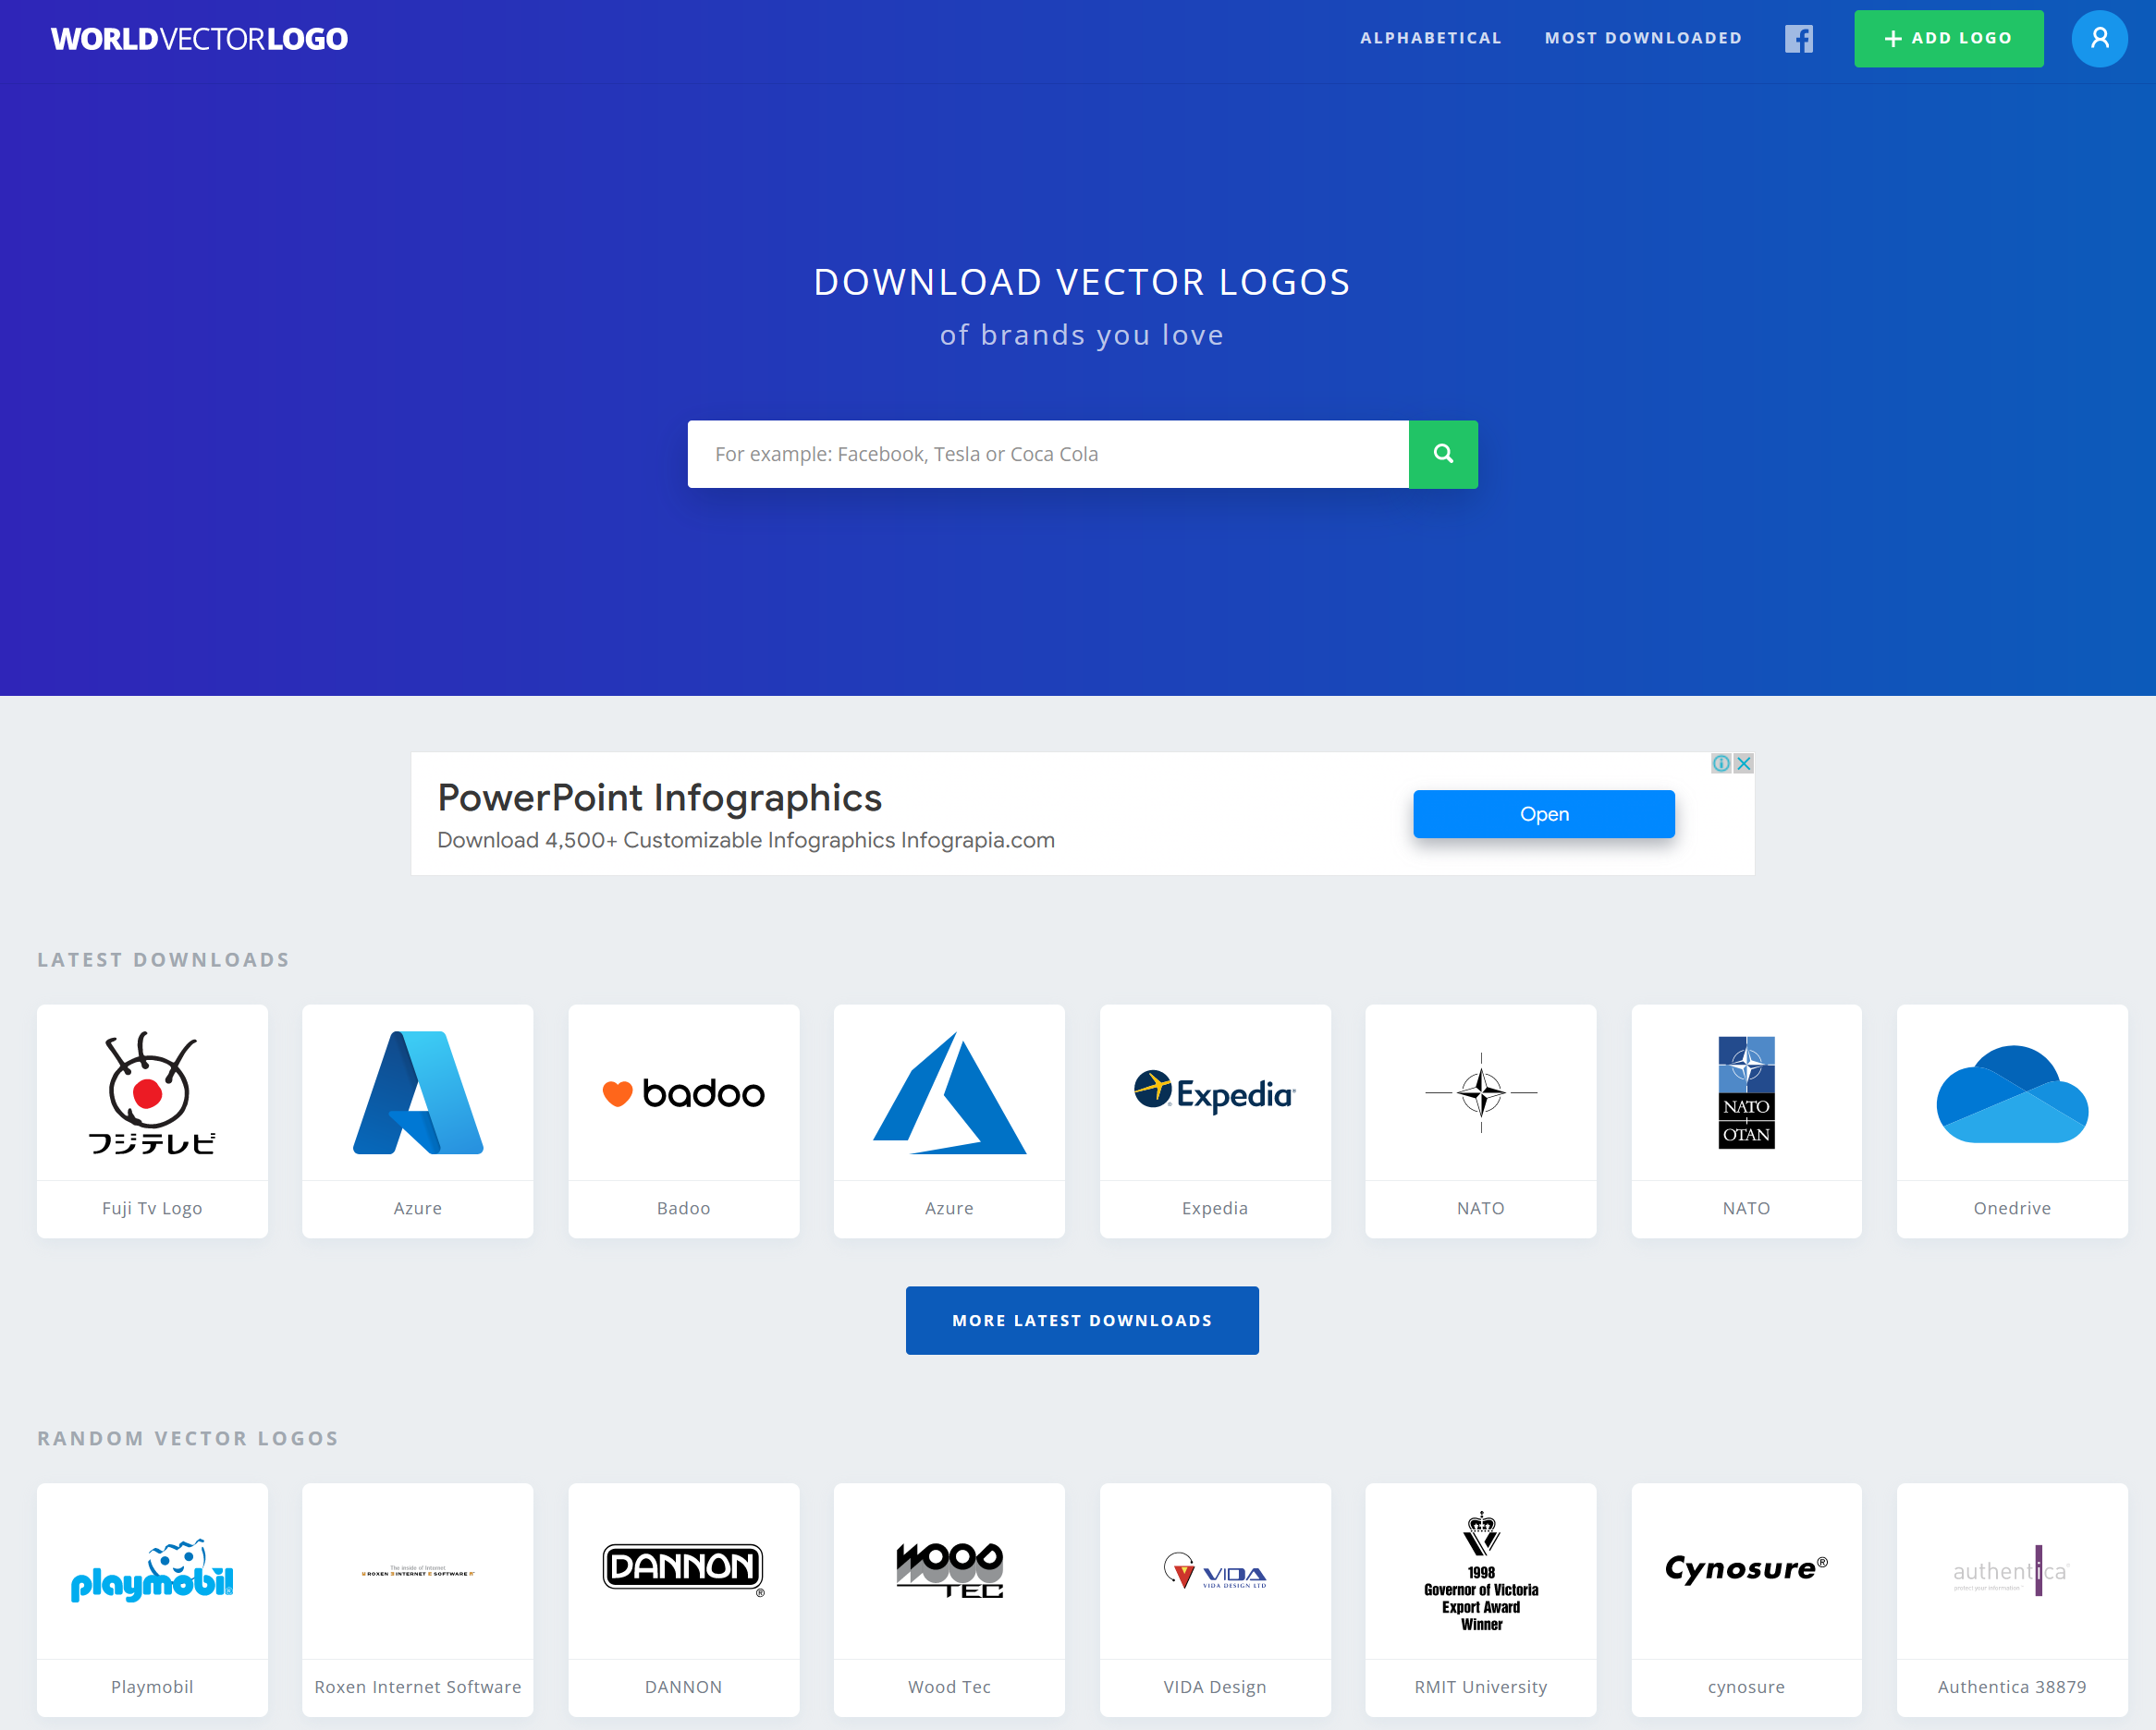Select the Cynosure logo thumbnail

tap(1745, 1572)
